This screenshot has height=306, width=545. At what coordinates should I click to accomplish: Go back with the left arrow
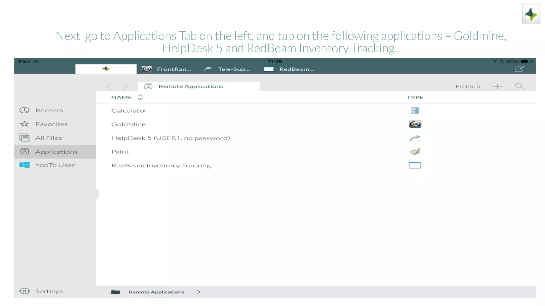pos(109,86)
